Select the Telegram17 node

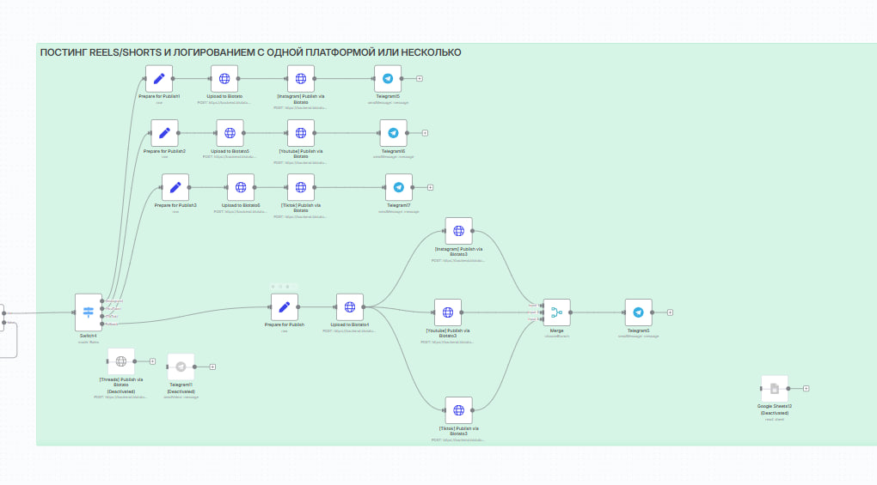click(x=399, y=187)
